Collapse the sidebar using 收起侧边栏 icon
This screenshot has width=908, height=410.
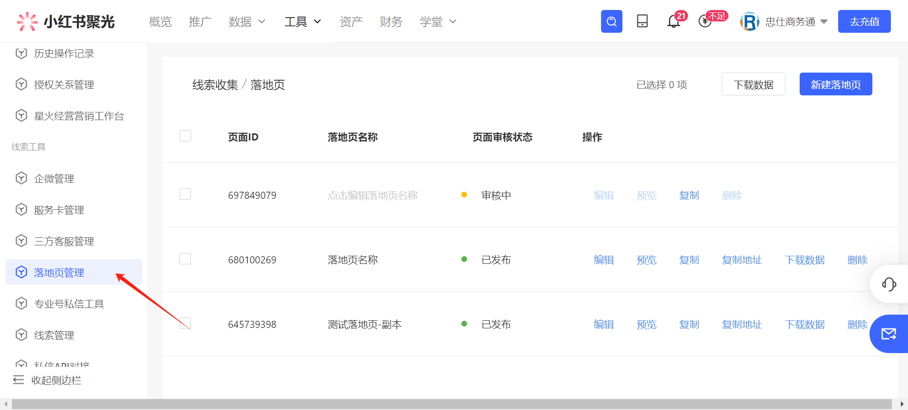(19, 380)
